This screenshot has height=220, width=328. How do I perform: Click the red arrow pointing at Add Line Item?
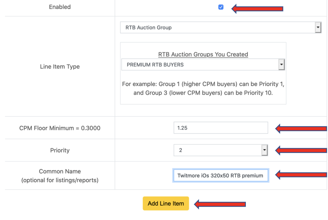(220, 204)
